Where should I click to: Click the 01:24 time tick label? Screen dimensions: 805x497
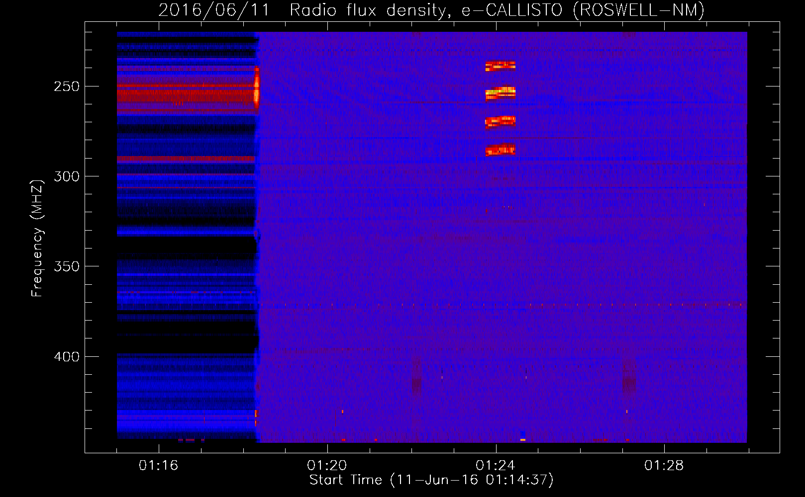pyautogui.click(x=496, y=466)
